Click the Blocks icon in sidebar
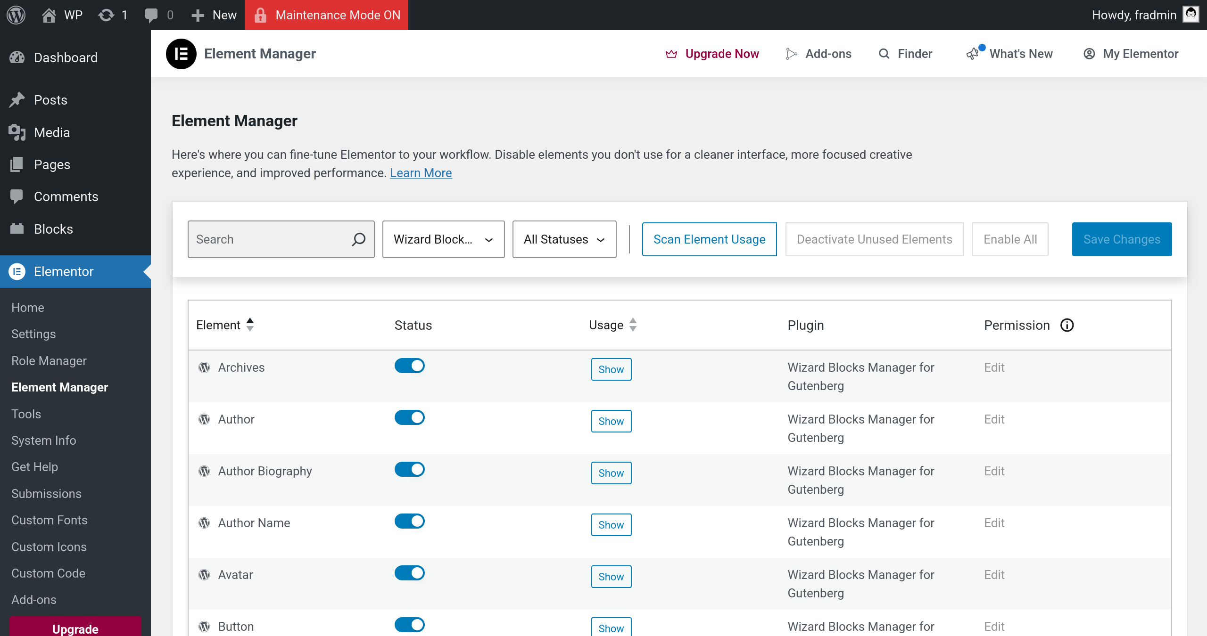This screenshot has height=636, width=1207. click(x=17, y=229)
